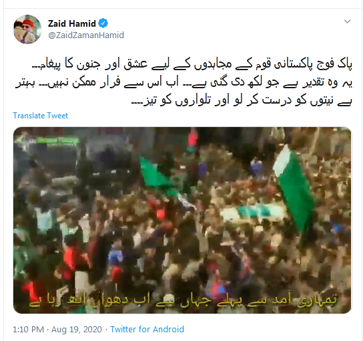This screenshot has height=341, width=363.
Task: Click the Zaid Hamid display name
Action: tap(72, 23)
